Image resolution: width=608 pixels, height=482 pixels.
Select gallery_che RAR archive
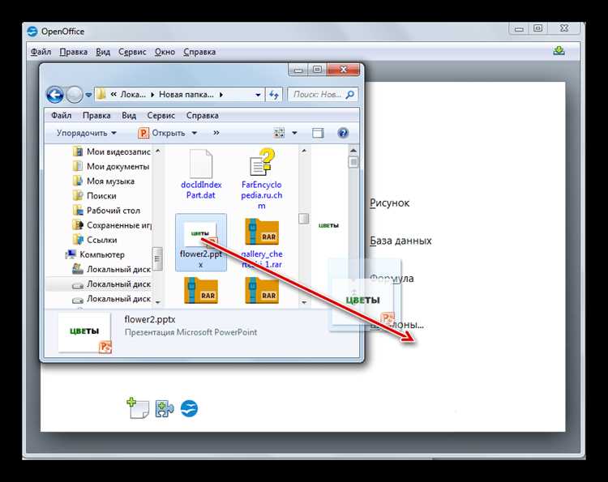[262, 243]
